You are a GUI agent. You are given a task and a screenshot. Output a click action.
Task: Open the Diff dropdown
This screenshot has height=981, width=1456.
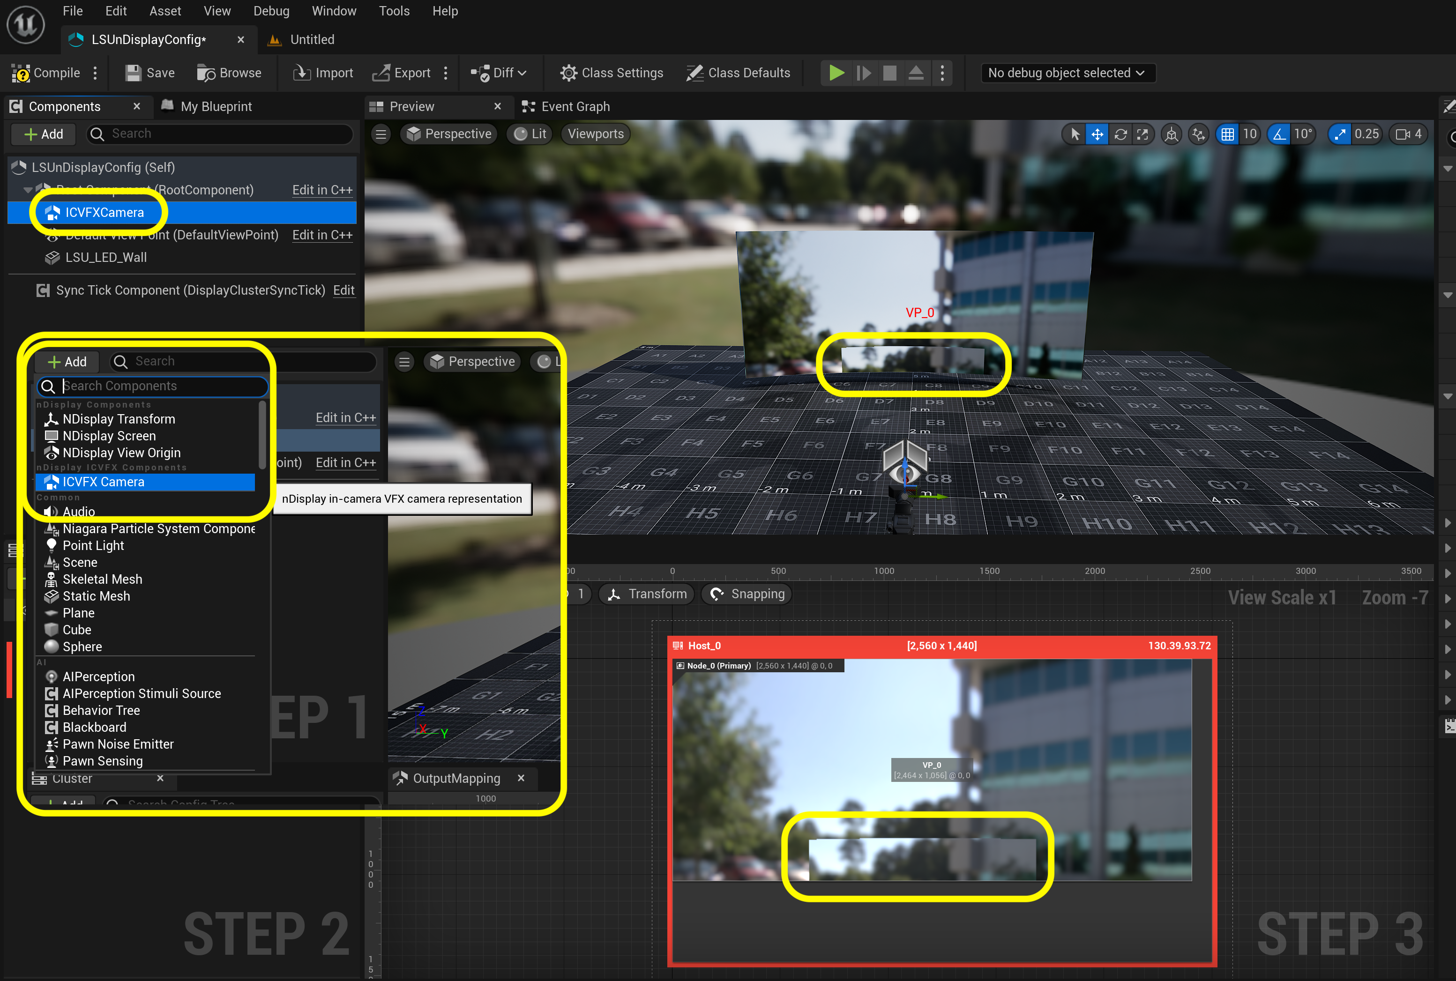499,73
